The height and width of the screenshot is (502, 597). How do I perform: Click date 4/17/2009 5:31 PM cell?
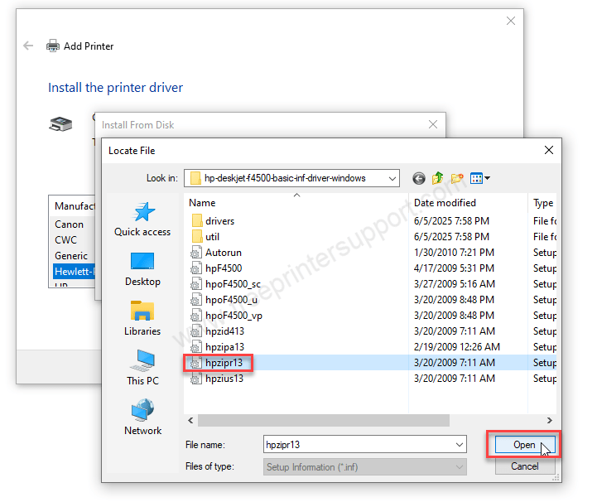click(454, 268)
